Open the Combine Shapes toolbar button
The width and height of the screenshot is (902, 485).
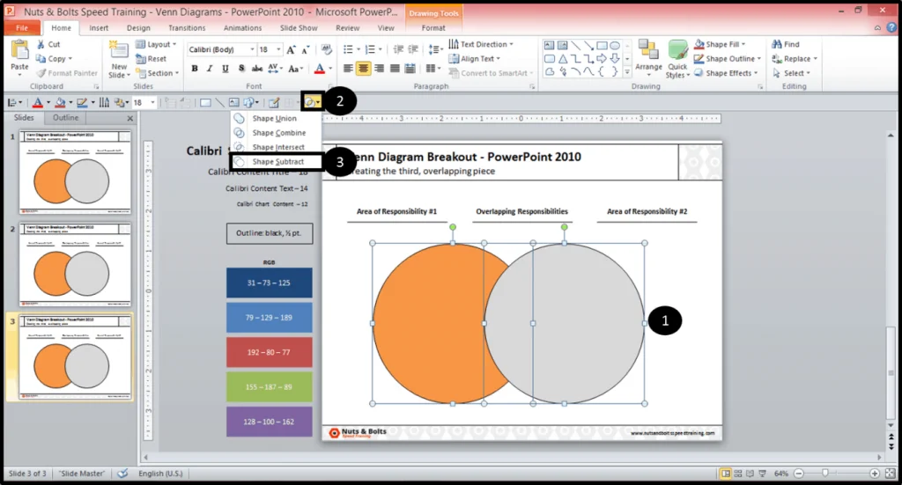(313, 102)
